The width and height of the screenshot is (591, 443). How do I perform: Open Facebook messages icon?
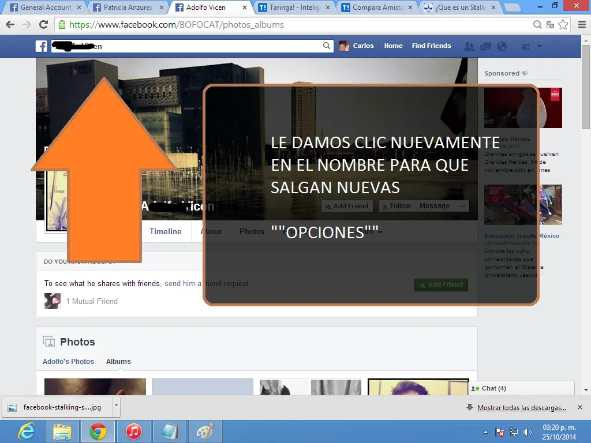point(485,46)
